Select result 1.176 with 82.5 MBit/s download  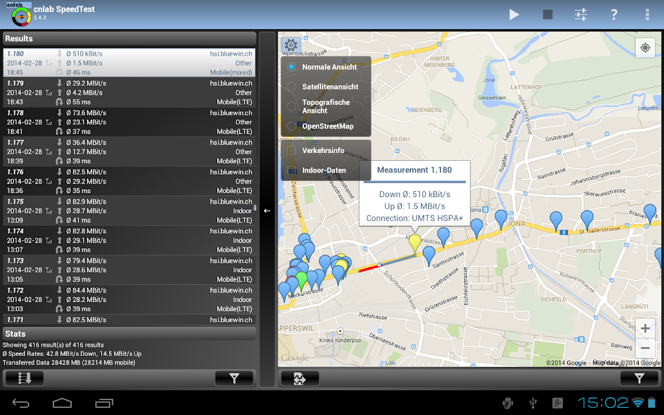(x=129, y=182)
